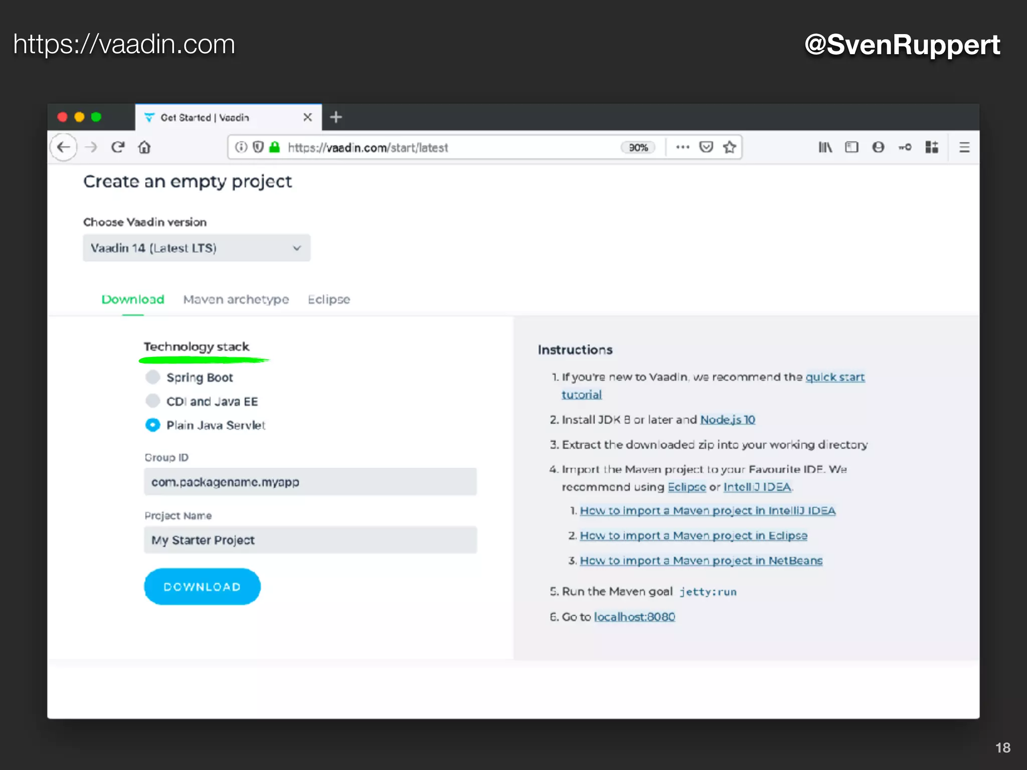Open the hamburger application menu

pos(964,147)
